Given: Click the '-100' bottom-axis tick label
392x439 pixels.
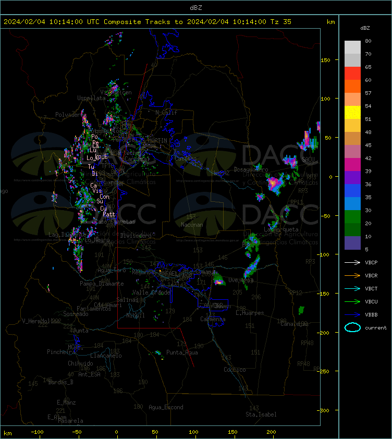Looking at the screenshot, I should point(37,432).
